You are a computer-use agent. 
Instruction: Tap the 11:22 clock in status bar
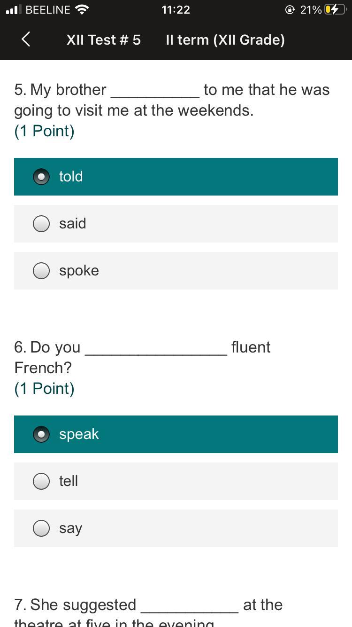[176, 9]
